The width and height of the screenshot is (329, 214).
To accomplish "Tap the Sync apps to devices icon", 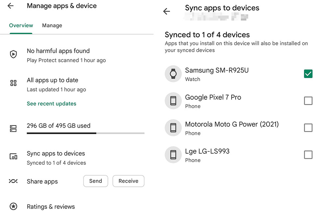I will pyautogui.click(x=13, y=157).
